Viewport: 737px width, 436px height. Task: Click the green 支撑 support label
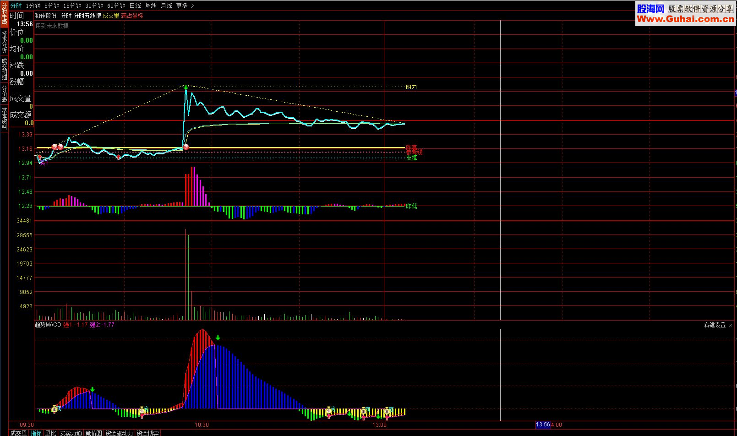(x=411, y=158)
